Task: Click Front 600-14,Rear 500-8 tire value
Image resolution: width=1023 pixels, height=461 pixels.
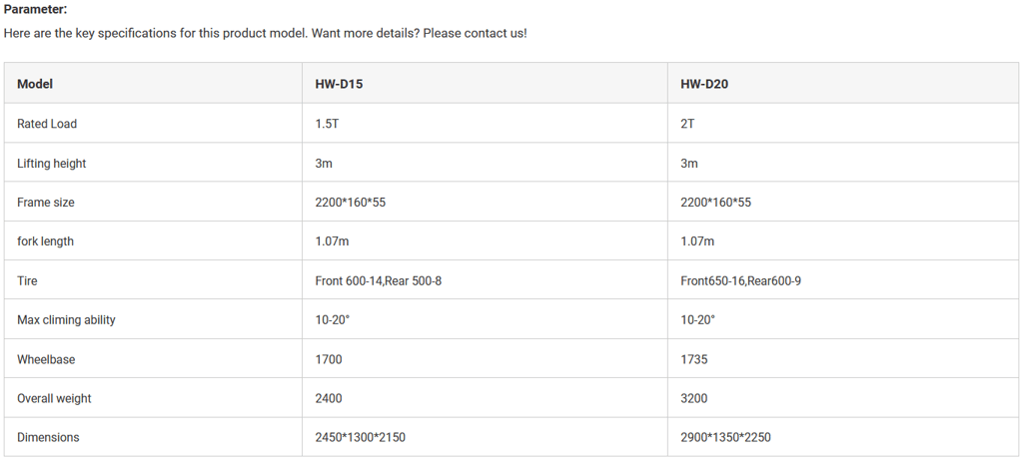Action: [x=378, y=280]
